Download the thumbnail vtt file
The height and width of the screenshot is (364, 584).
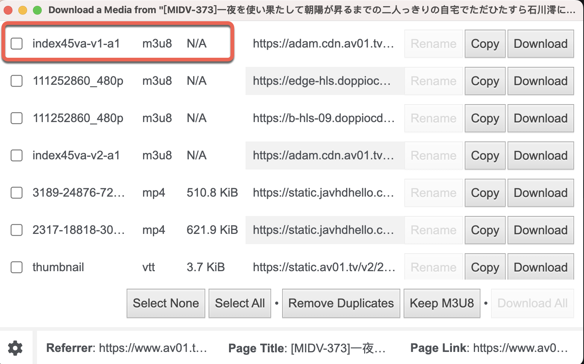(x=540, y=268)
